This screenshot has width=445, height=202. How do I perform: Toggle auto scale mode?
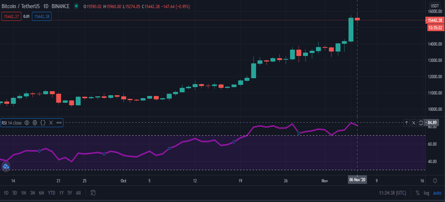point(437,193)
